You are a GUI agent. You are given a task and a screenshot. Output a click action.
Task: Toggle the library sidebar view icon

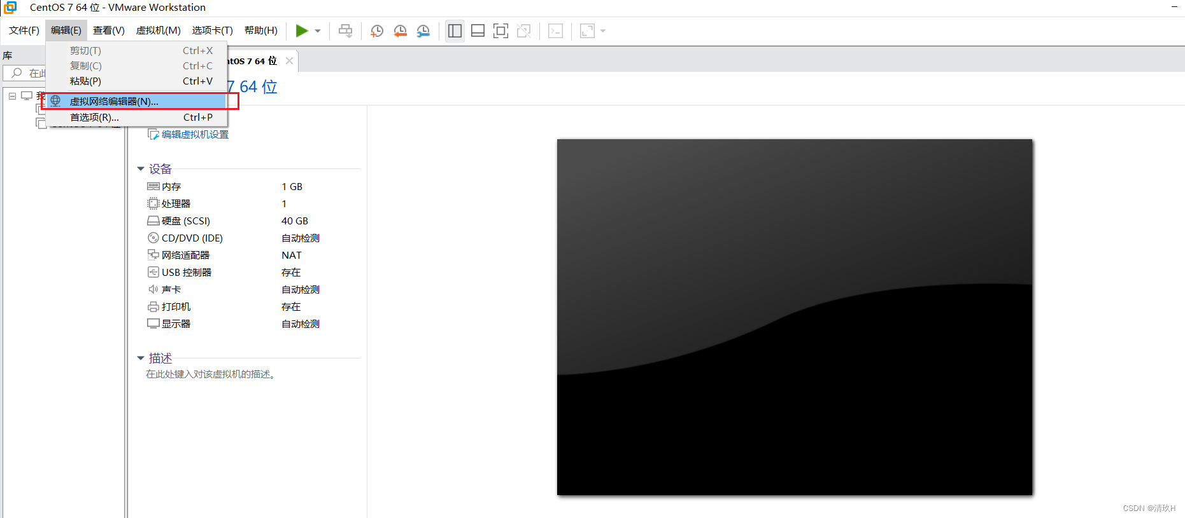(455, 31)
